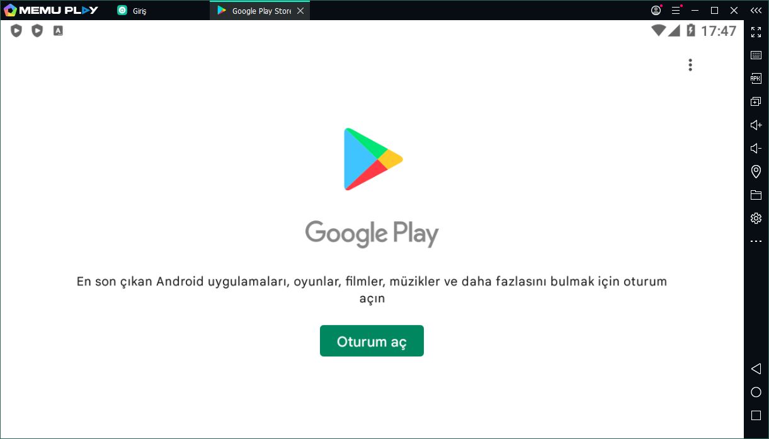Decrease volume with the sidebar speaker-minus icon
This screenshot has width=769, height=439.
(756, 148)
